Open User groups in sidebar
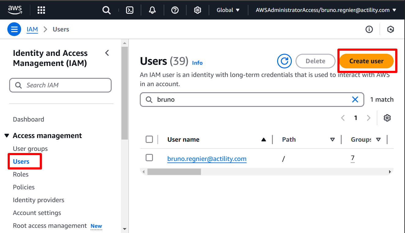 point(30,149)
